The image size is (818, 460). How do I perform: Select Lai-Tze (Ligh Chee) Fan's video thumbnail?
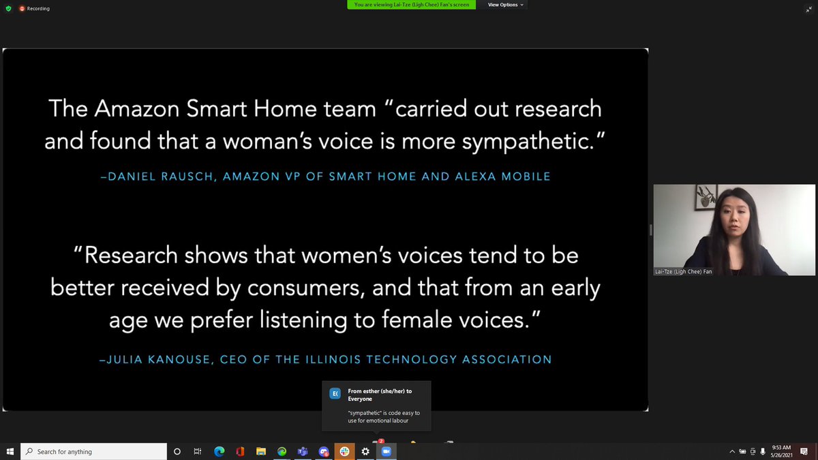pos(734,230)
